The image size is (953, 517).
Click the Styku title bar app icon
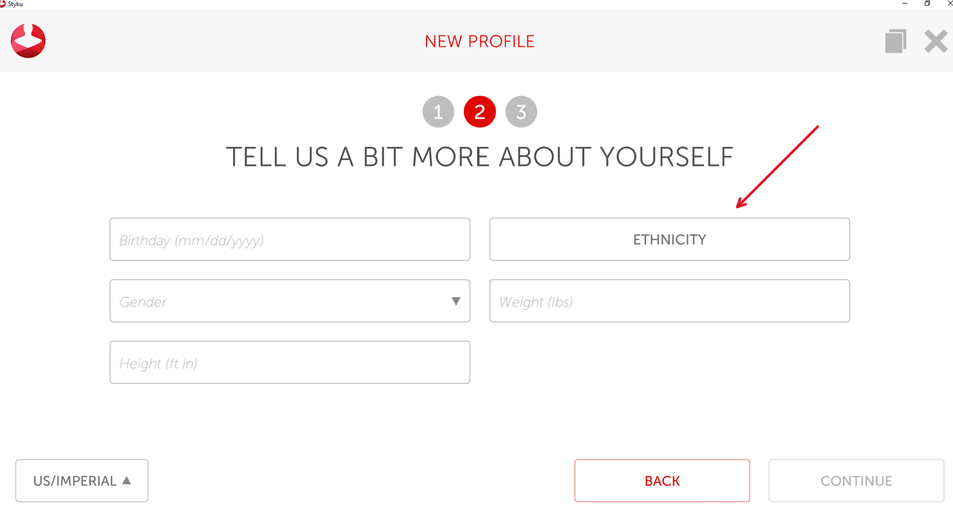click(3, 4)
